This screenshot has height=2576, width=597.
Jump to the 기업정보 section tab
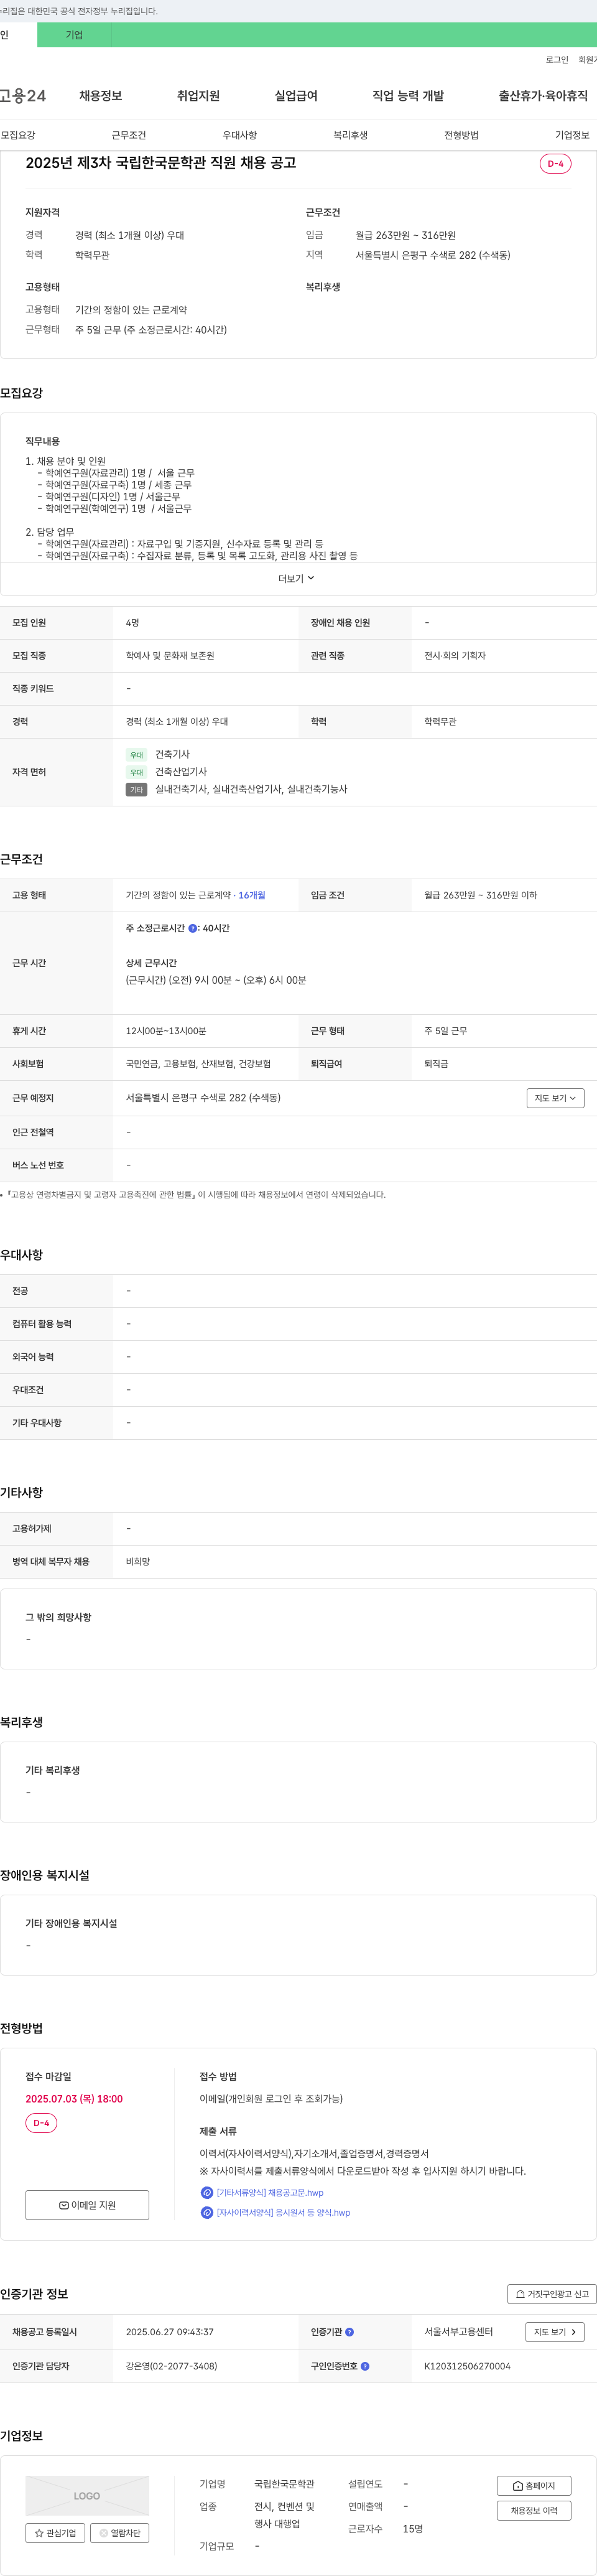572,135
